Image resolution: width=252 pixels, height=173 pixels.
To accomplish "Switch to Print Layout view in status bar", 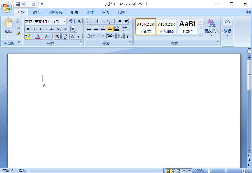I will (x=168, y=171).
